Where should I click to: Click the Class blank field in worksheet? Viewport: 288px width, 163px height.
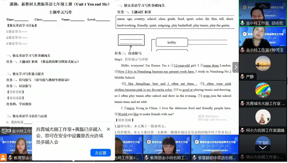pyautogui.click(x=50, y=20)
